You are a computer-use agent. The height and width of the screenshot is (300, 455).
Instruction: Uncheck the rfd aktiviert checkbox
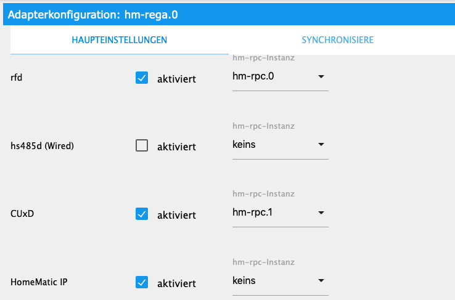click(142, 78)
